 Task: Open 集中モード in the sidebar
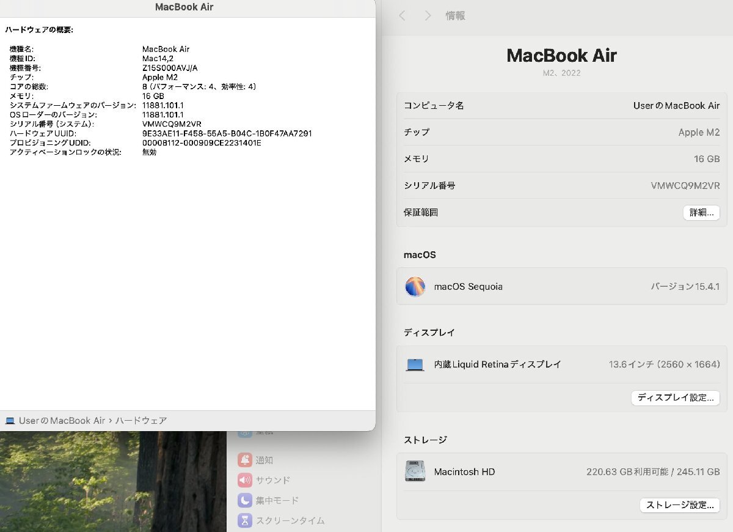point(268,500)
